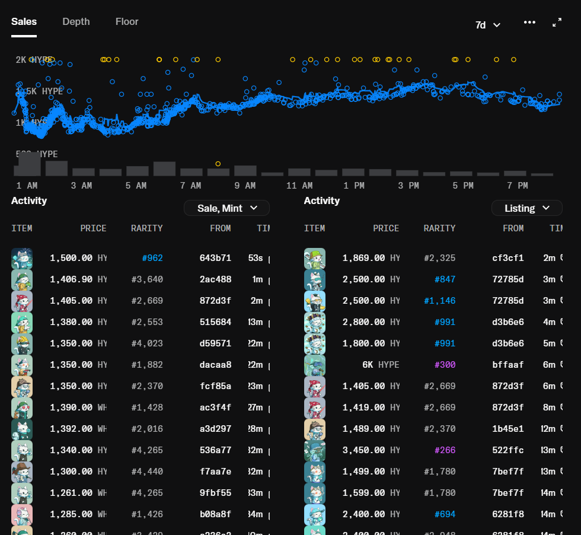Click the three-dot more options icon
The image size is (581, 535).
pyautogui.click(x=529, y=23)
